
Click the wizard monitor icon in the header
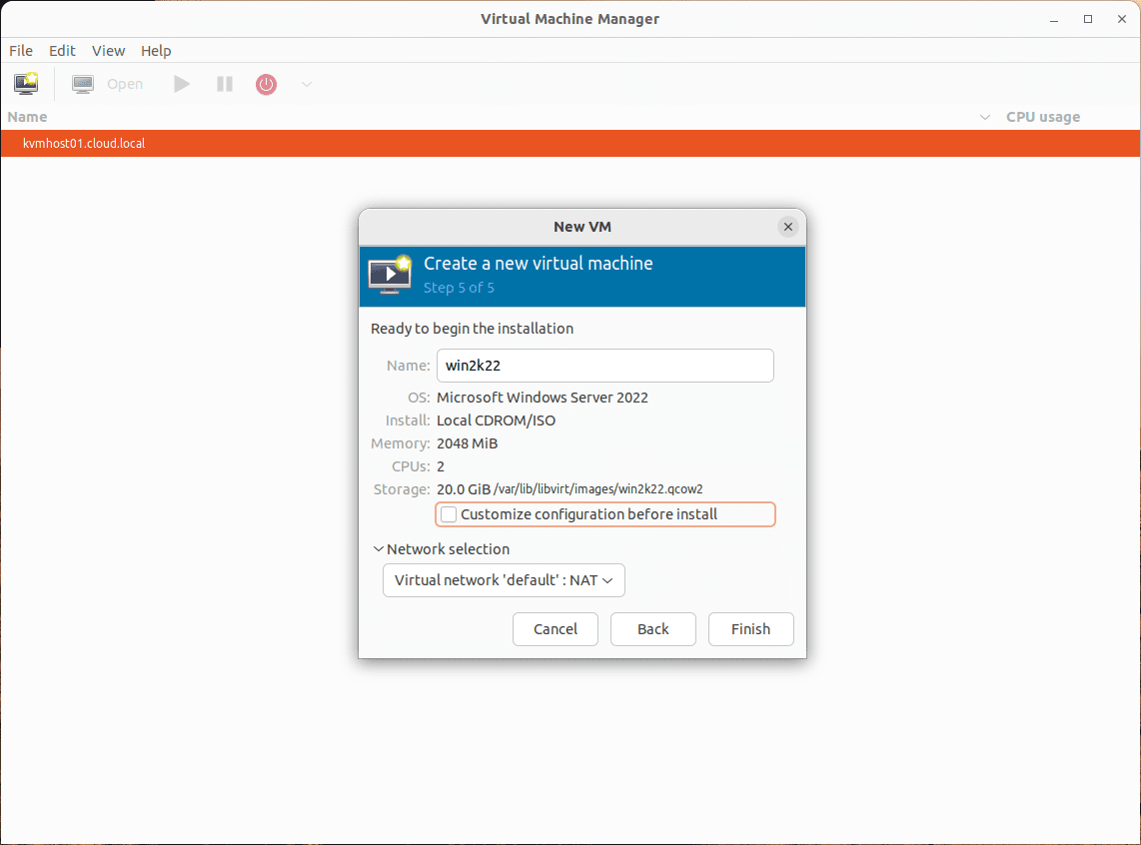[390, 275]
